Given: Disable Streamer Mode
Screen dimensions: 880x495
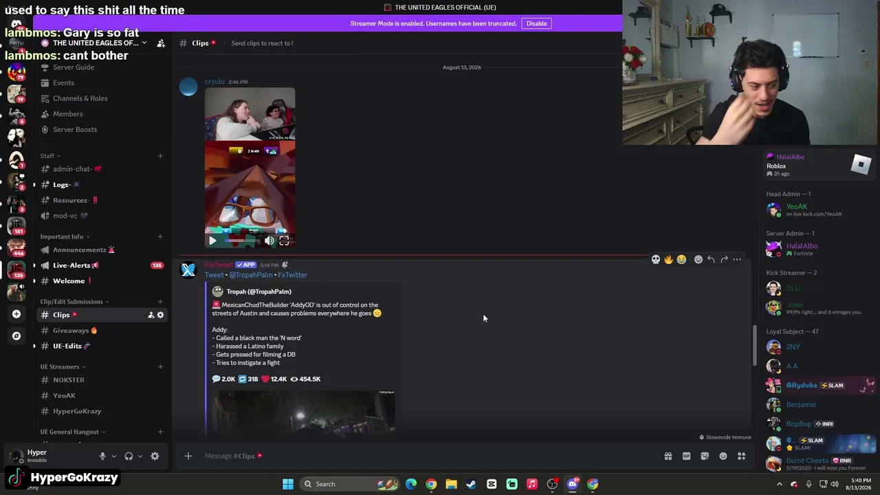Looking at the screenshot, I should 536,23.
